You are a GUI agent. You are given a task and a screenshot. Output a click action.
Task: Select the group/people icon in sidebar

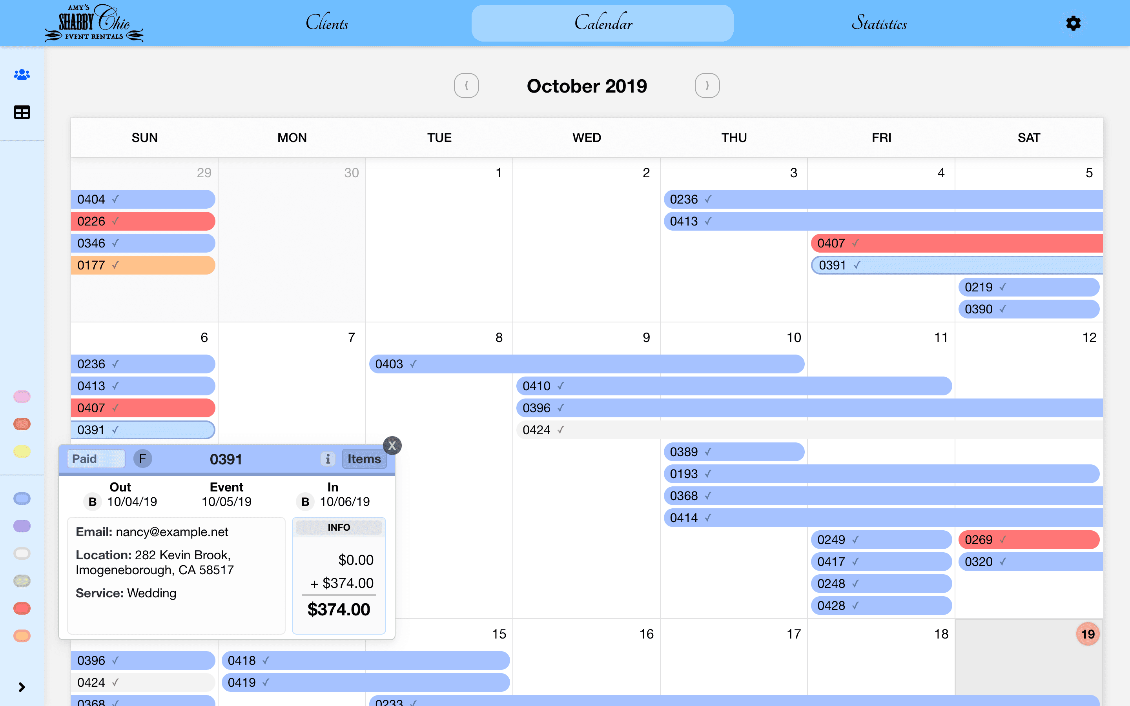[22, 75]
